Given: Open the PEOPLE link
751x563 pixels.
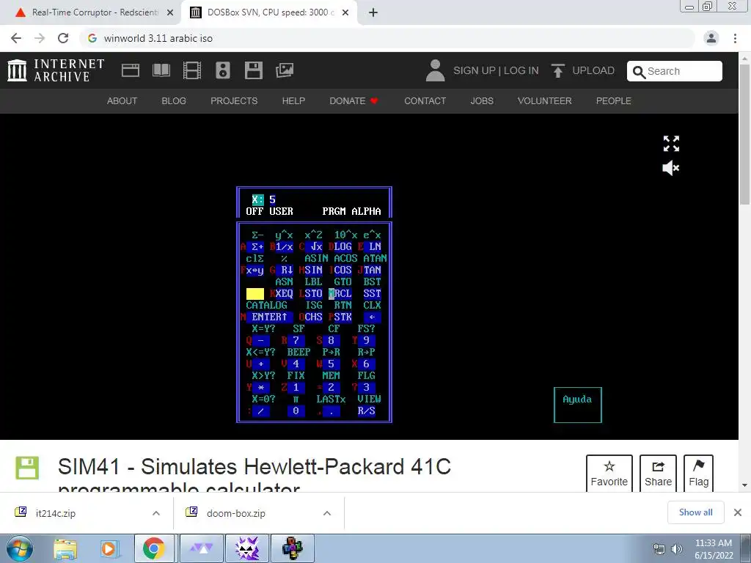Looking at the screenshot, I should click(x=613, y=101).
